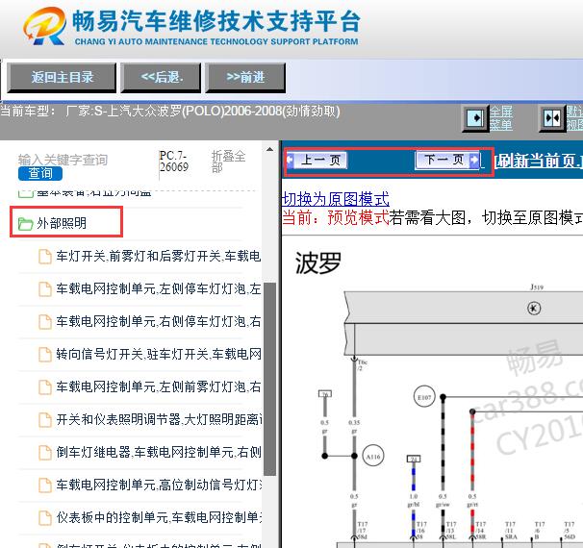Go to previous page with 上一页
Viewport: 583px width, 548px height.
pyautogui.click(x=317, y=161)
